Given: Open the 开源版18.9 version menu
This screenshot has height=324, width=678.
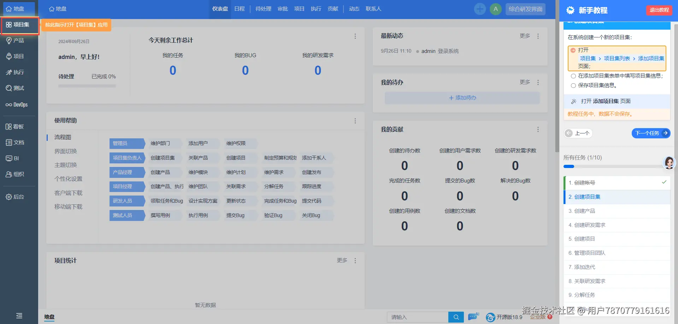Looking at the screenshot, I should click(505, 317).
